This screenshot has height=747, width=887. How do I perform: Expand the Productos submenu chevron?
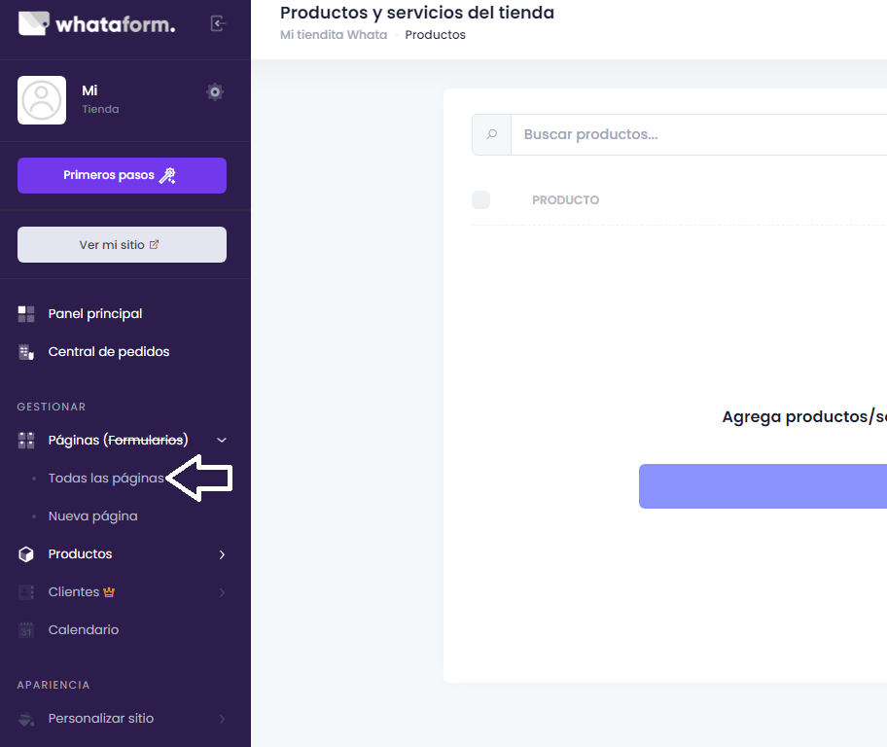click(221, 553)
